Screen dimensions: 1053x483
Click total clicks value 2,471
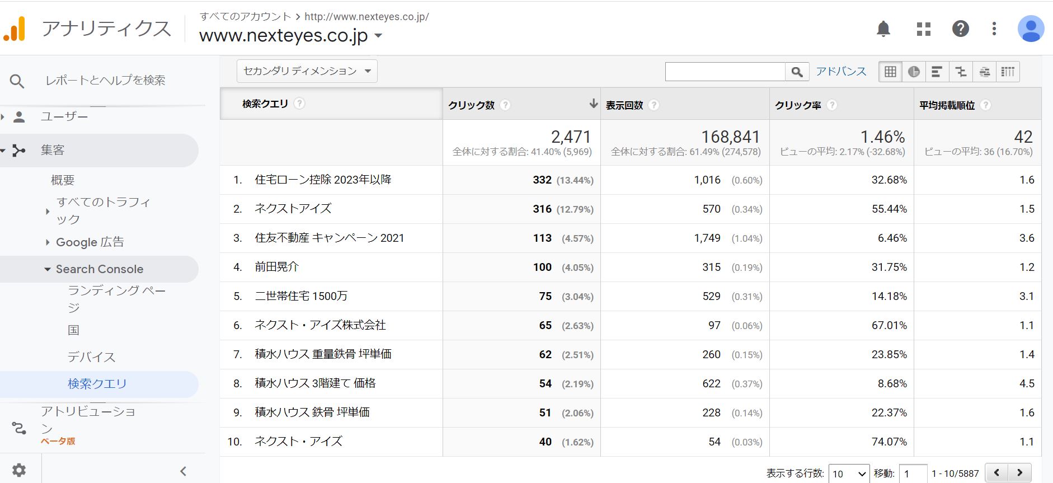coord(571,137)
